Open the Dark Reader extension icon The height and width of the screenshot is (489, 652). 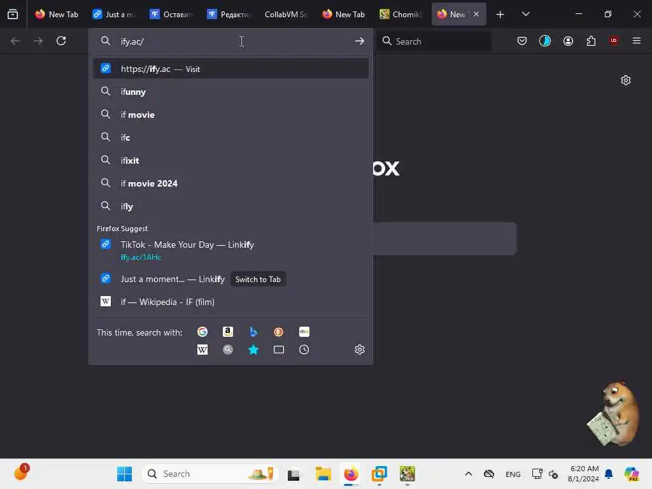(x=545, y=41)
